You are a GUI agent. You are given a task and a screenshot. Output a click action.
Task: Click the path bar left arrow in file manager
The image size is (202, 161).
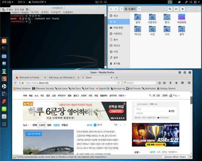(122, 9)
